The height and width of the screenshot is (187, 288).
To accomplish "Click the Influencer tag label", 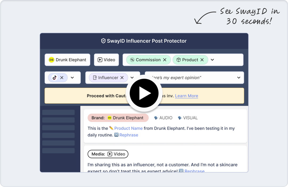I will pyautogui.click(x=108, y=78).
